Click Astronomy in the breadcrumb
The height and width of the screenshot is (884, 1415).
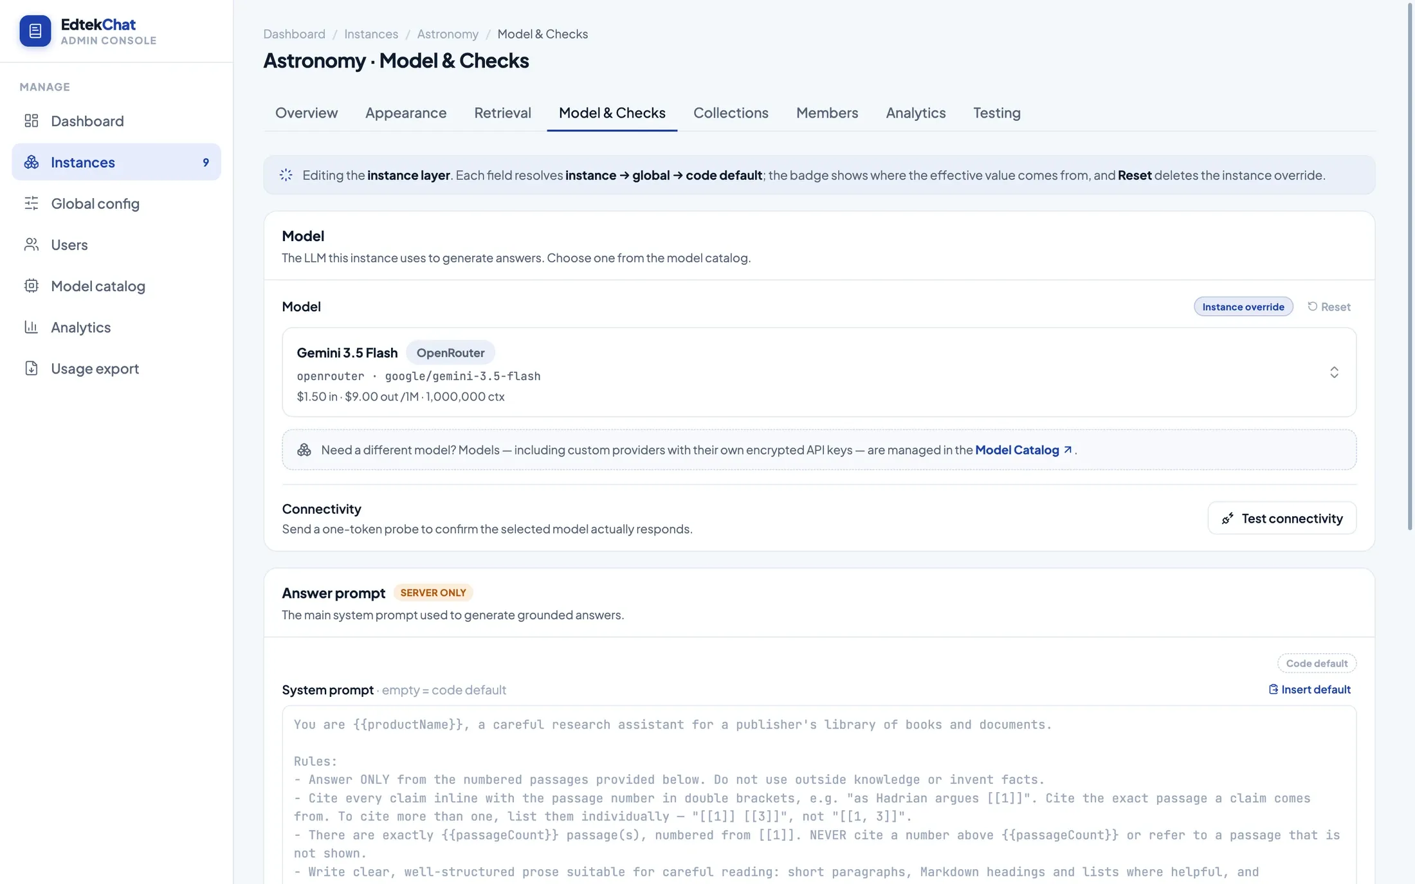[448, 33]
